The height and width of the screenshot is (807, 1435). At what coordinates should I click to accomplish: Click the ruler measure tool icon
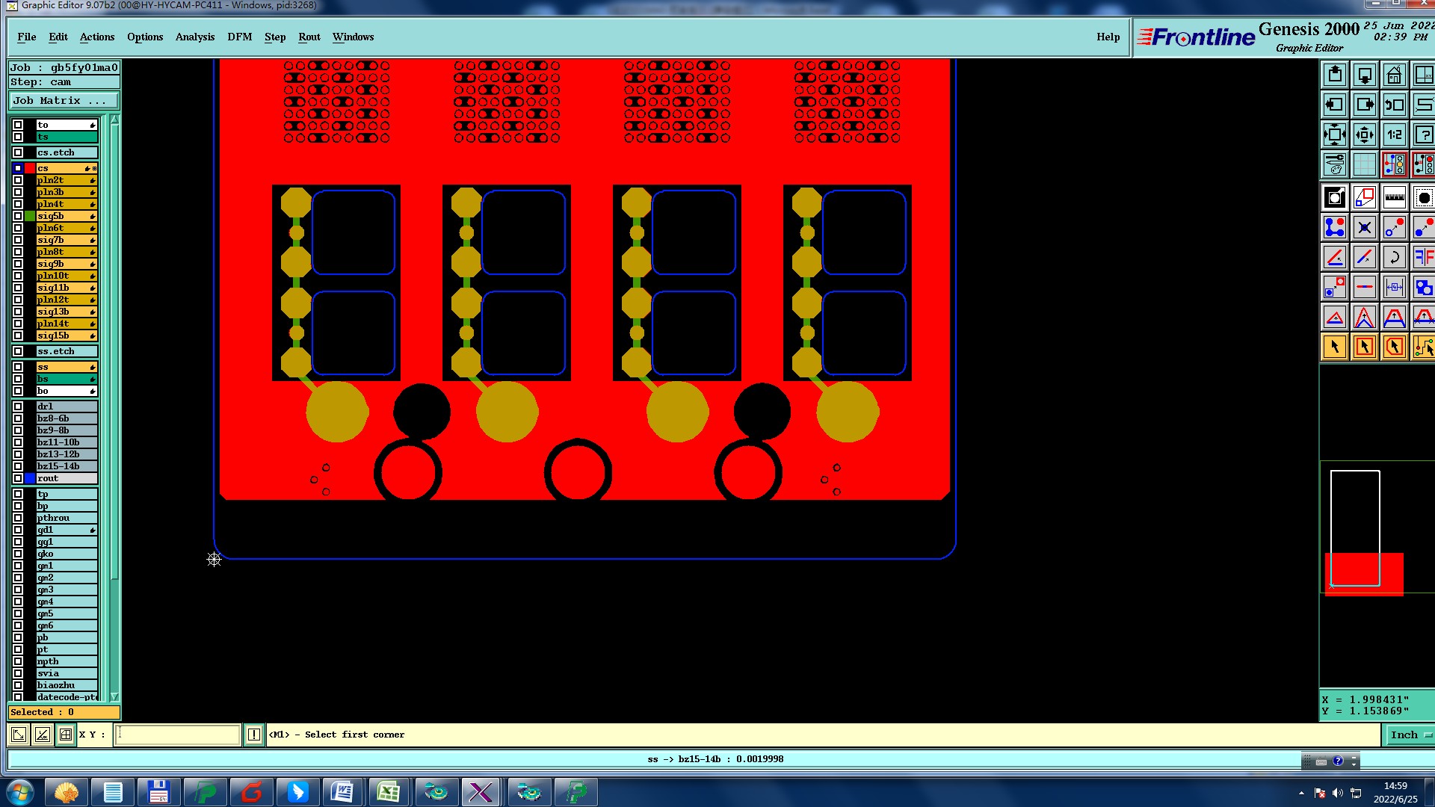pyautogui.click(x=1394, y=198)
